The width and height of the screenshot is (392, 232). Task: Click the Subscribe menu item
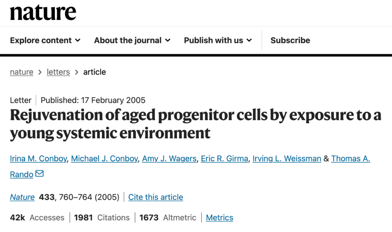[290, 40]
